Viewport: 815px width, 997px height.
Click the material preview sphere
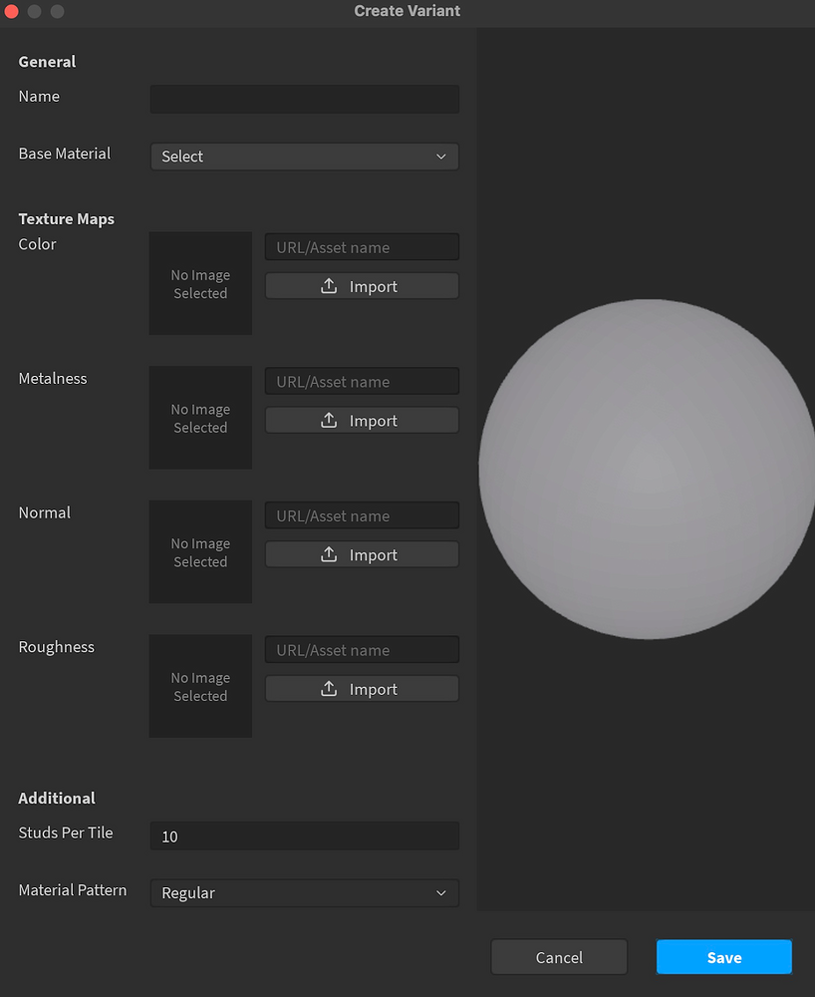646,467
